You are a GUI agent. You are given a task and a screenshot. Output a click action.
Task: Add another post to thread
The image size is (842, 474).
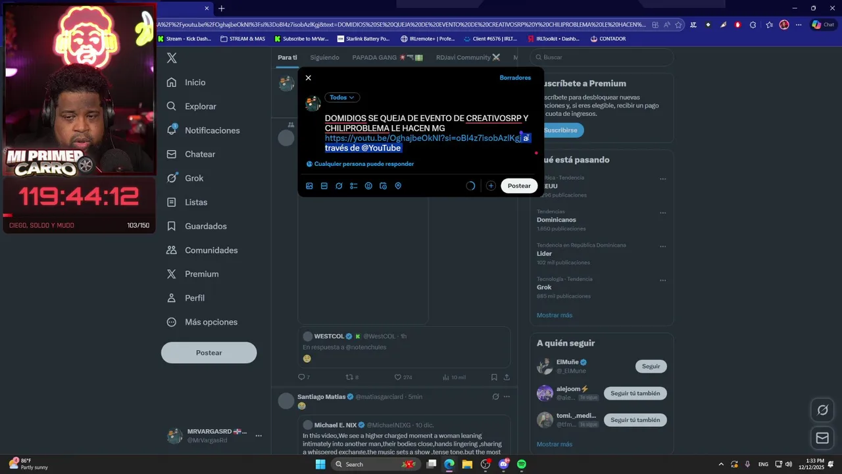point(491,186)
